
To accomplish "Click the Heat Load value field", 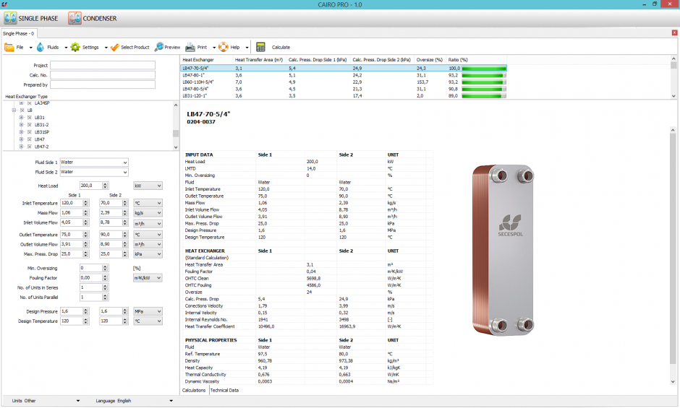I will pyautogui.click(x=90, y=186).
